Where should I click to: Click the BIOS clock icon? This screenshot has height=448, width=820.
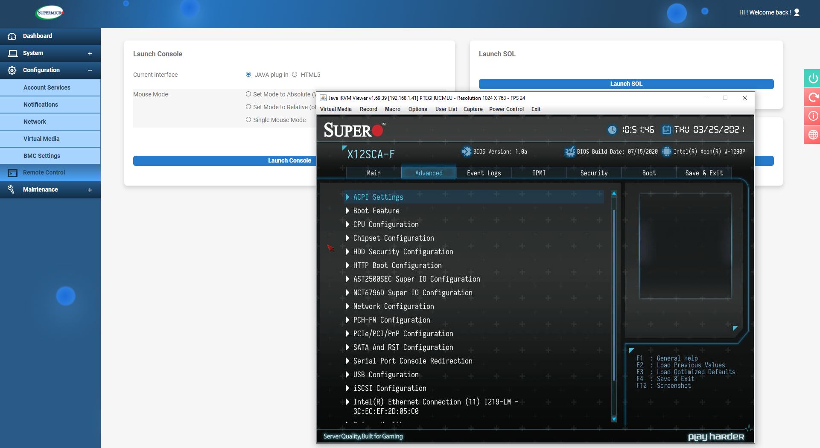click(x=612, y=130)
